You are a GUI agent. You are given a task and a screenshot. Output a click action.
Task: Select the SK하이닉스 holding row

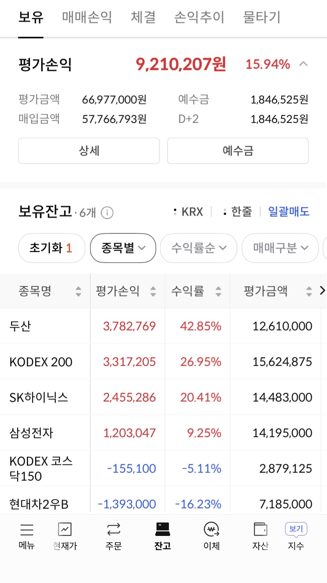pos(163,397)
